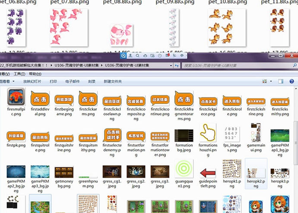
Task: Expand the address bar history dropdown
Action: click(x=171, y=66)
